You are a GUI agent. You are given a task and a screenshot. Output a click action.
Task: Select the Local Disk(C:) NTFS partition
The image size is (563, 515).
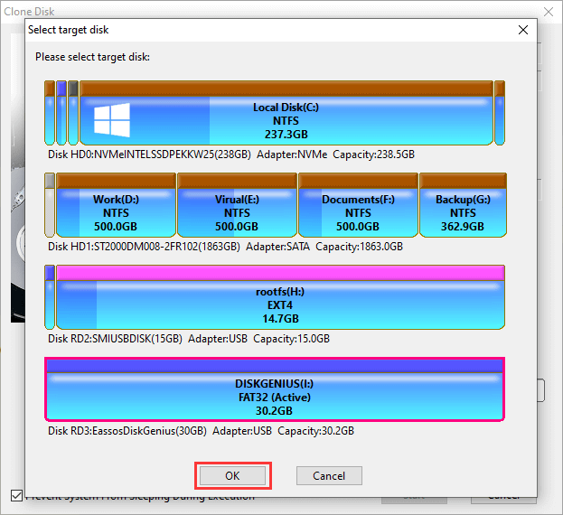point(286,120)
